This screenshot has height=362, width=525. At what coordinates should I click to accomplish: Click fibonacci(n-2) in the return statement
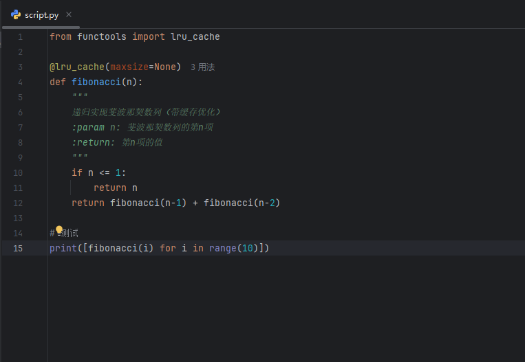(x=241, y=203)
